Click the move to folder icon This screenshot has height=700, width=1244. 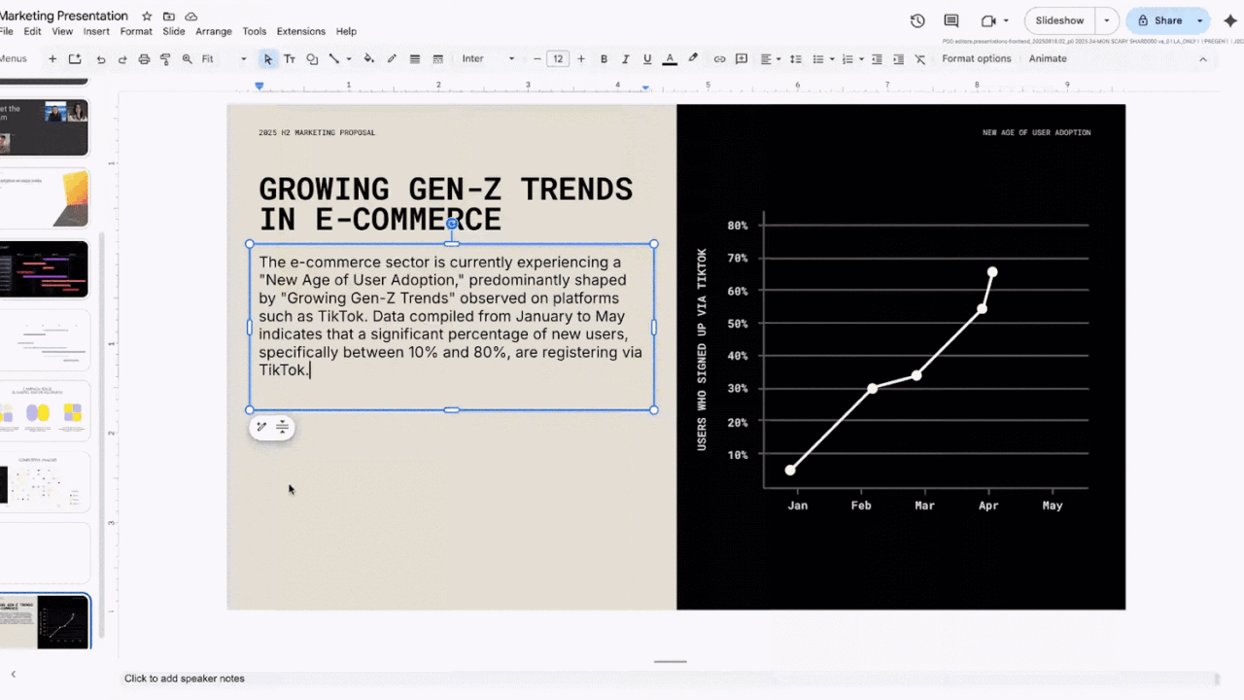[x=169, y=17]
